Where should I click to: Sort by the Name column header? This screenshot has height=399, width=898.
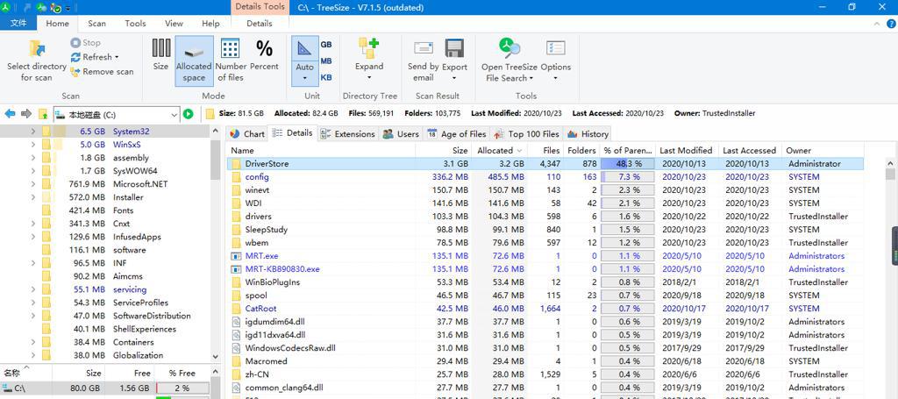[x=321, y=151]
